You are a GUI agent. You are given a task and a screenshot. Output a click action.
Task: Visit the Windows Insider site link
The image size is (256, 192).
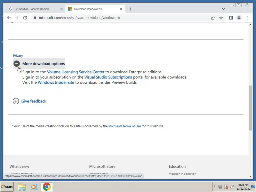(x=56, y=82)
